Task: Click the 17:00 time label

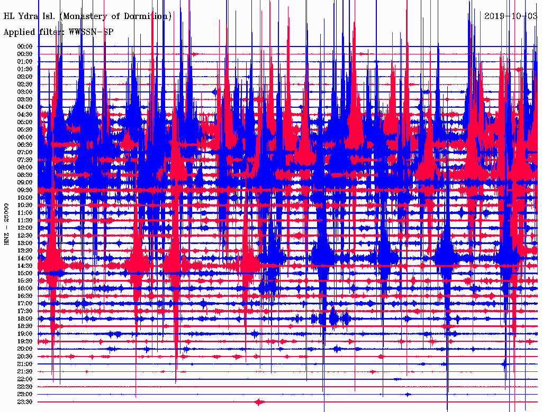Action: [x=25, y=304]
